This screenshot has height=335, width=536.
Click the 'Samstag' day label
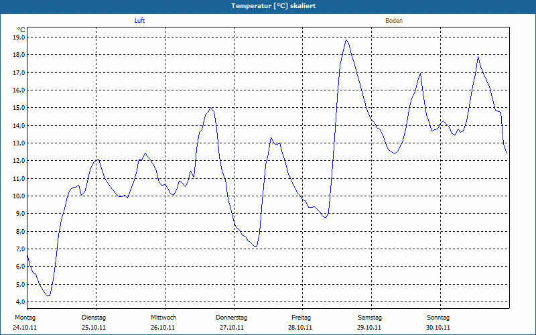(x=370, y=318)
